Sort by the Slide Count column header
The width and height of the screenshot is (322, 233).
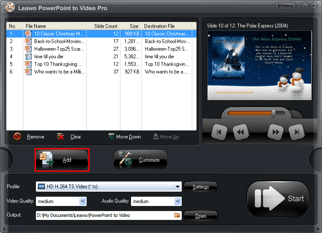pos(103,26)
